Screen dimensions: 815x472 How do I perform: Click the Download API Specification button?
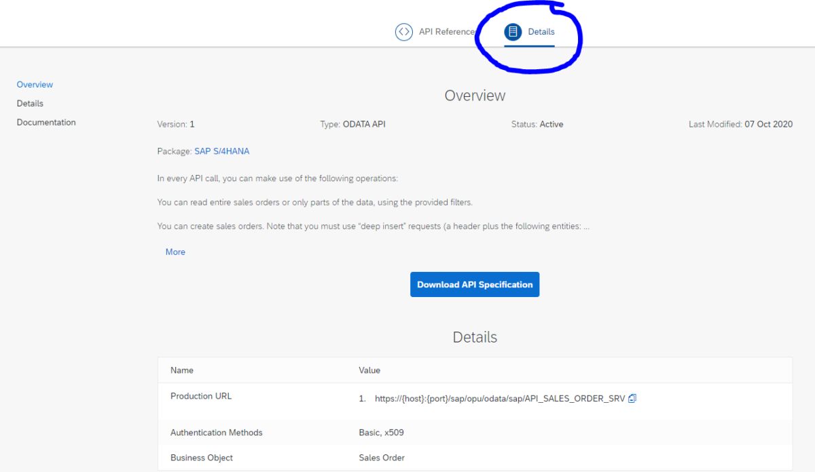click(475, 284)
